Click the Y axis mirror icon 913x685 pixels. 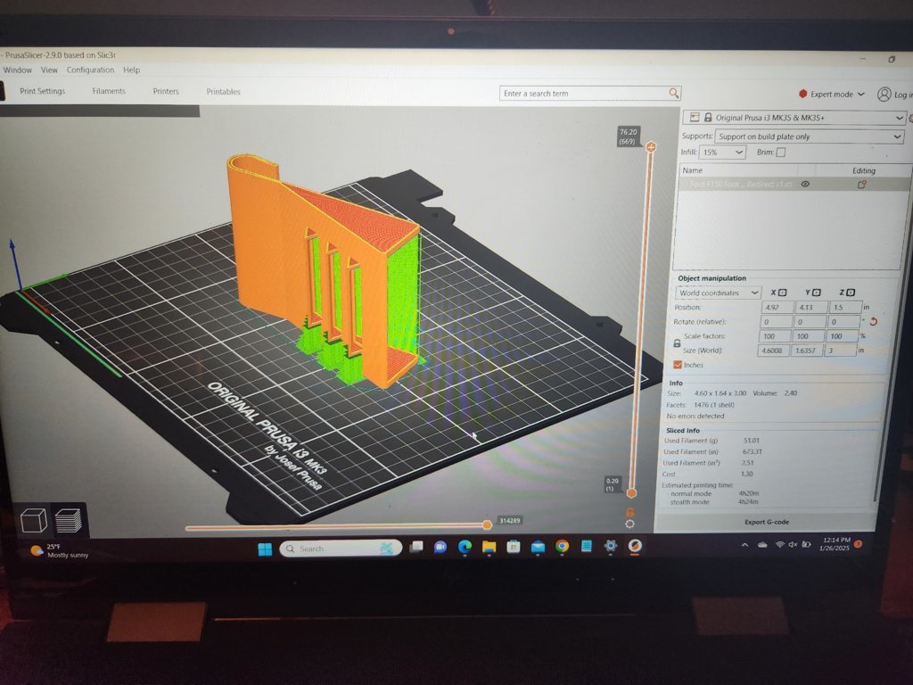(817, 293)
